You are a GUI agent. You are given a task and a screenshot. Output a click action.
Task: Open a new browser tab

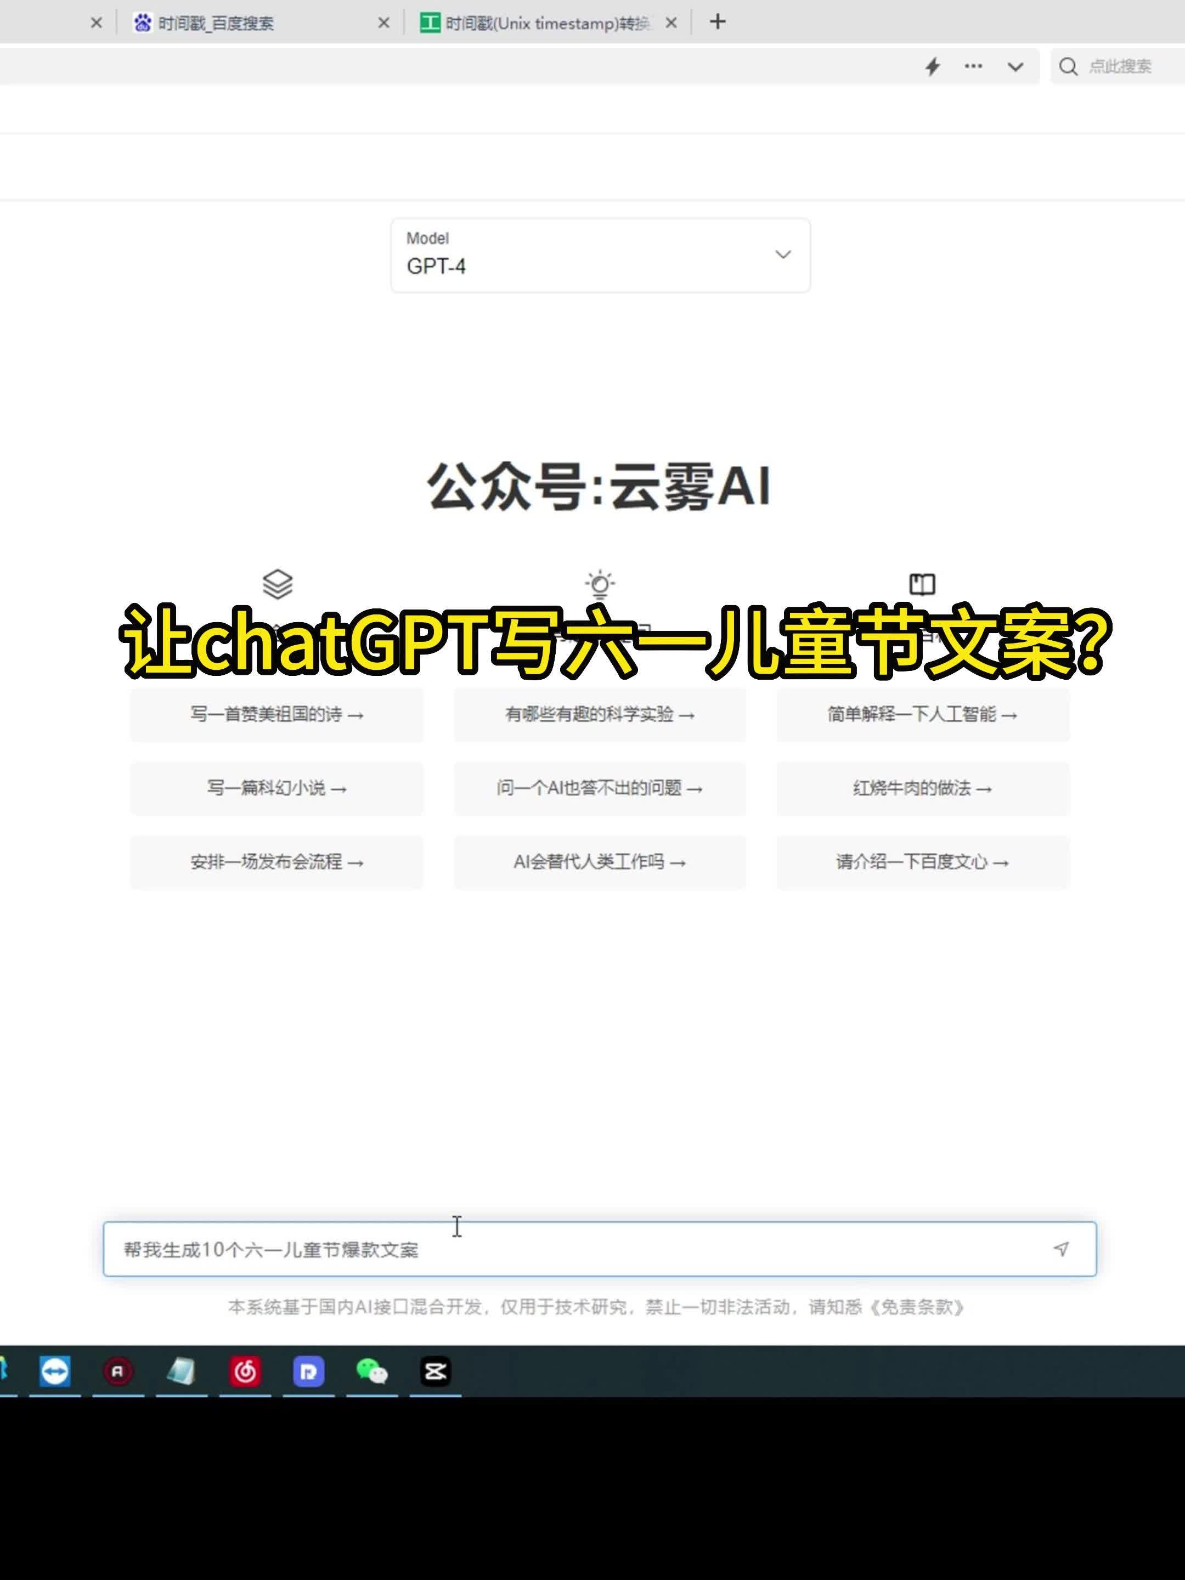(718, 22)
